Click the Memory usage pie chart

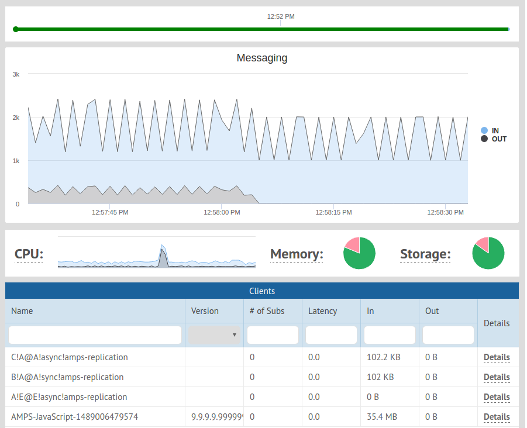click(359, 253)
